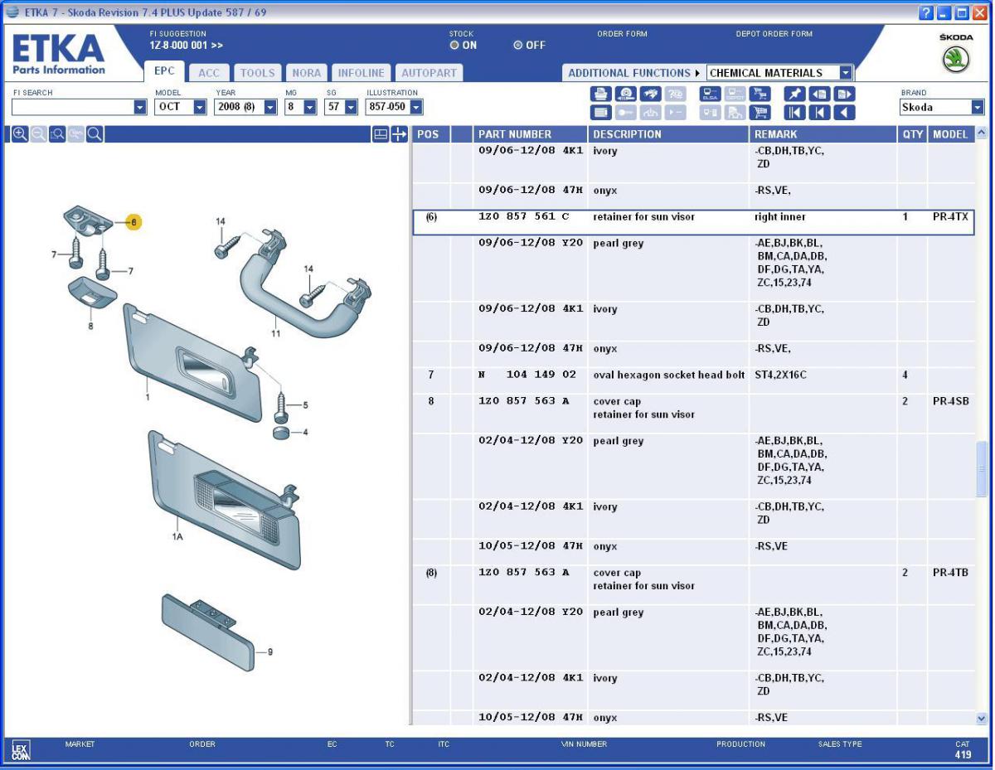Image resolution: width=995 pixels, height=770 pixels.
Task: Open the INFOLINE tab
Action: (361, 73)
